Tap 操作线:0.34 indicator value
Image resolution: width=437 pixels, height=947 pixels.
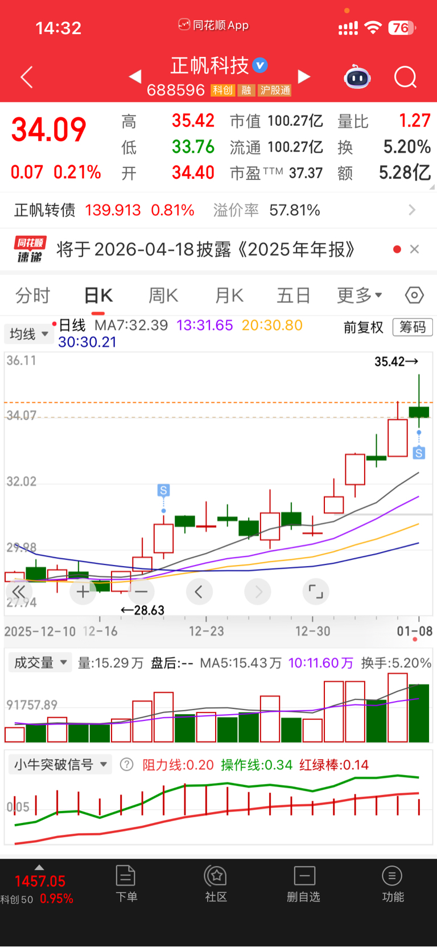257,764
